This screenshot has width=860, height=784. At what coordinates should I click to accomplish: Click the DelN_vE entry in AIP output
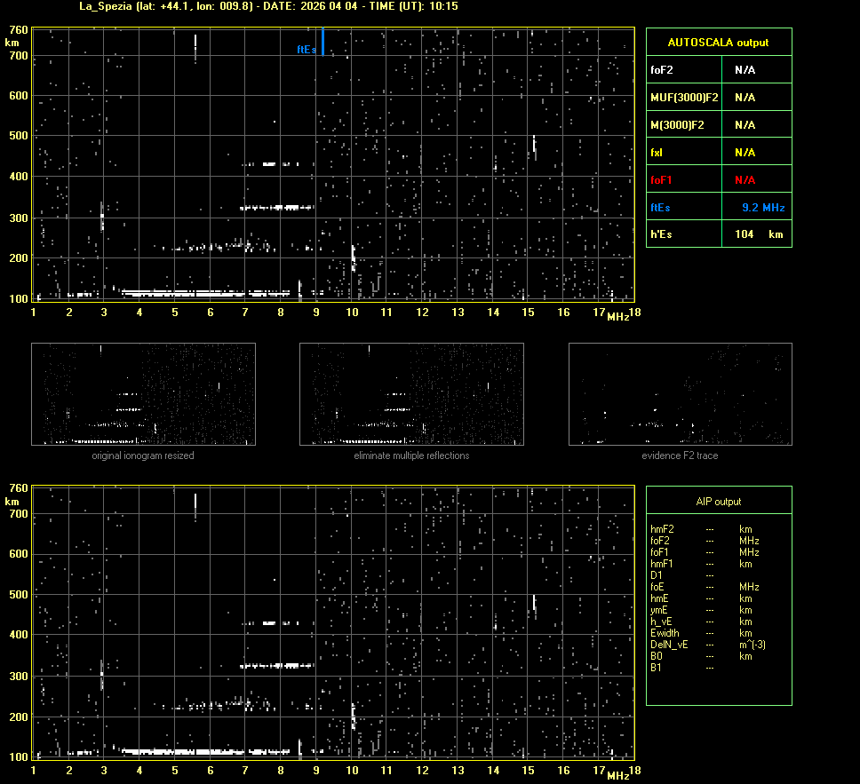(x=669, y=645)
